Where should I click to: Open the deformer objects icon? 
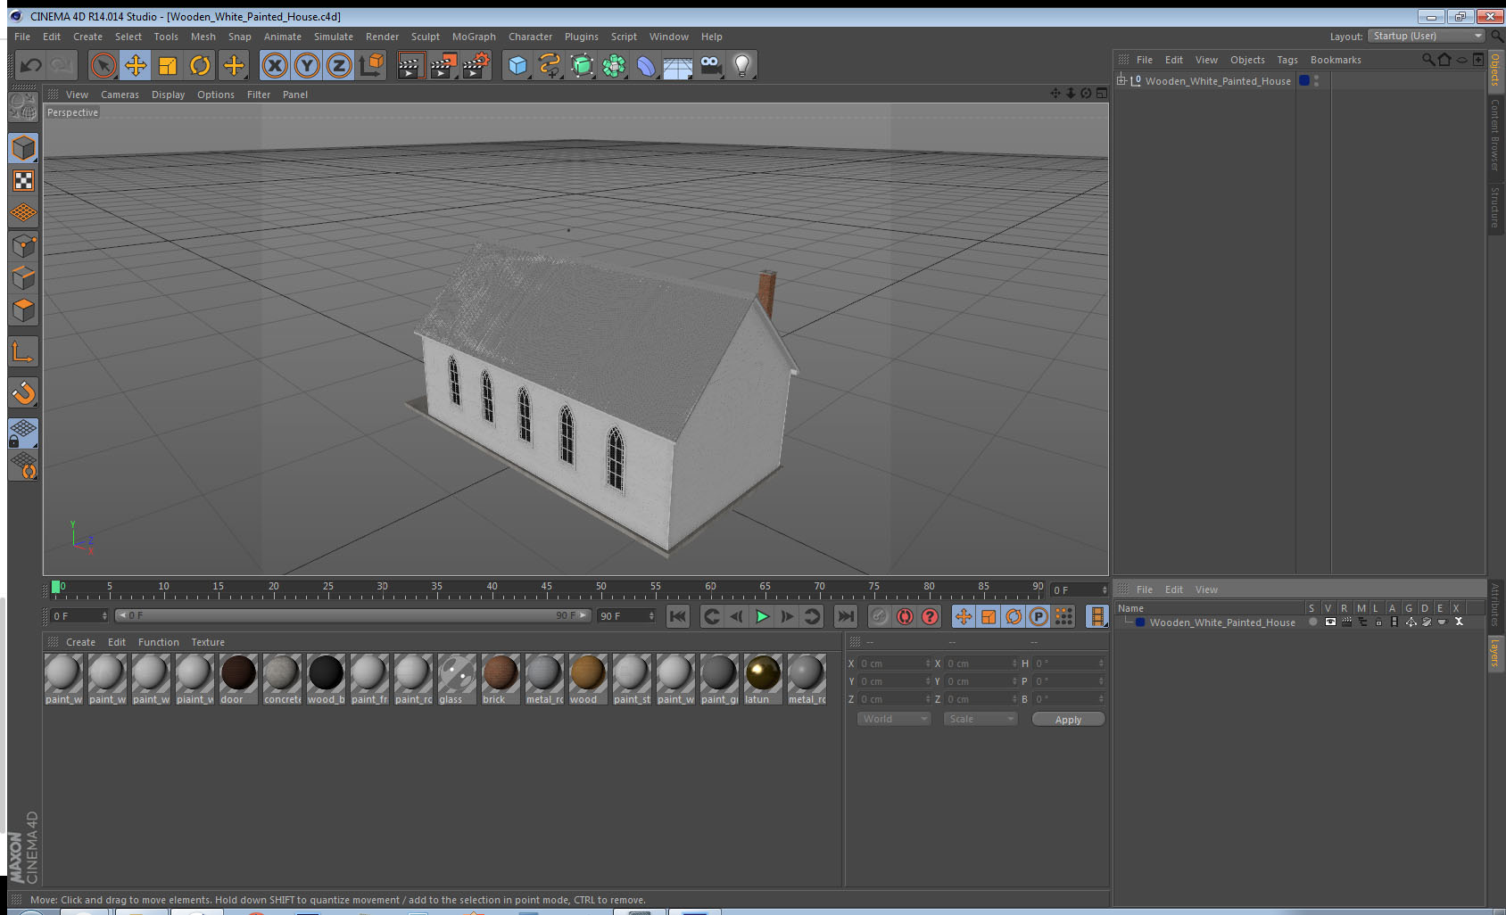point(646,65)
